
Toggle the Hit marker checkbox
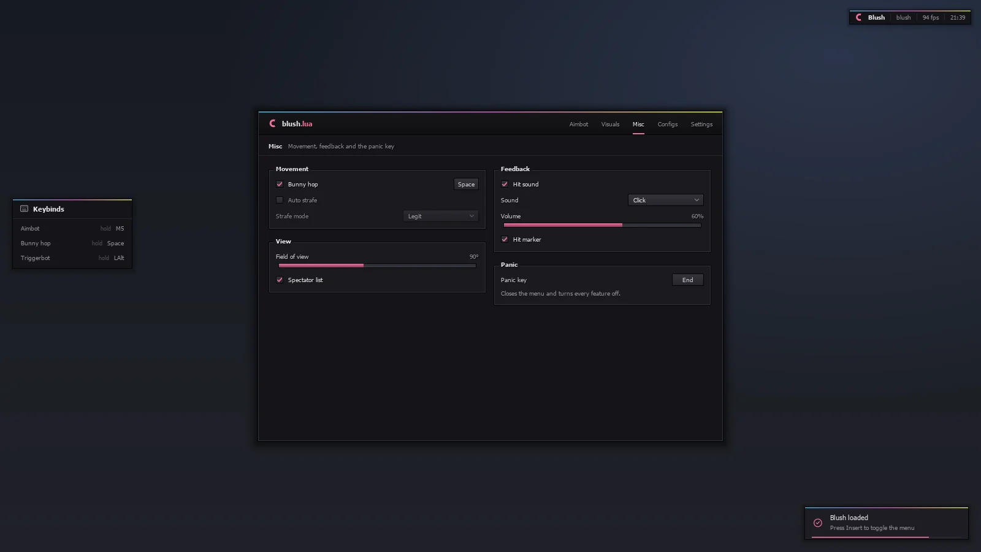pyautogui.click(x=505, y=239)
